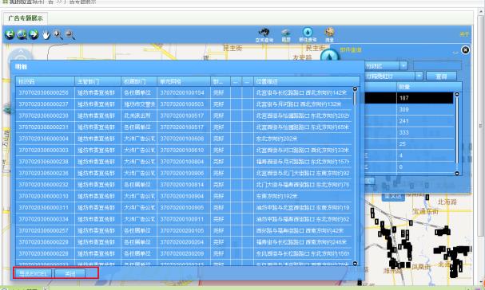Screen dimensions: 485x290
Task: Click the close button beside Export EXCEL
Action: (70, 273)
